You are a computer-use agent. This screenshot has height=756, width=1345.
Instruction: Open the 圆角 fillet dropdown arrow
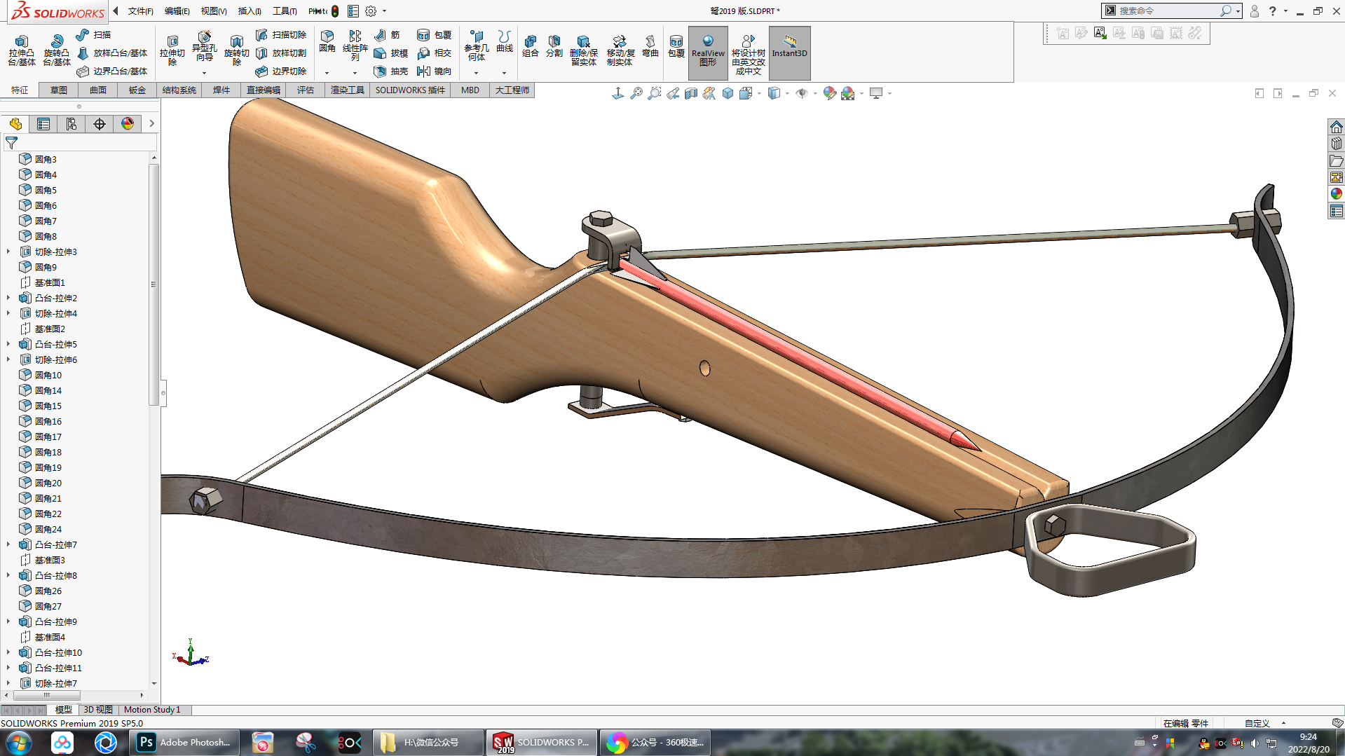point(327,73)
